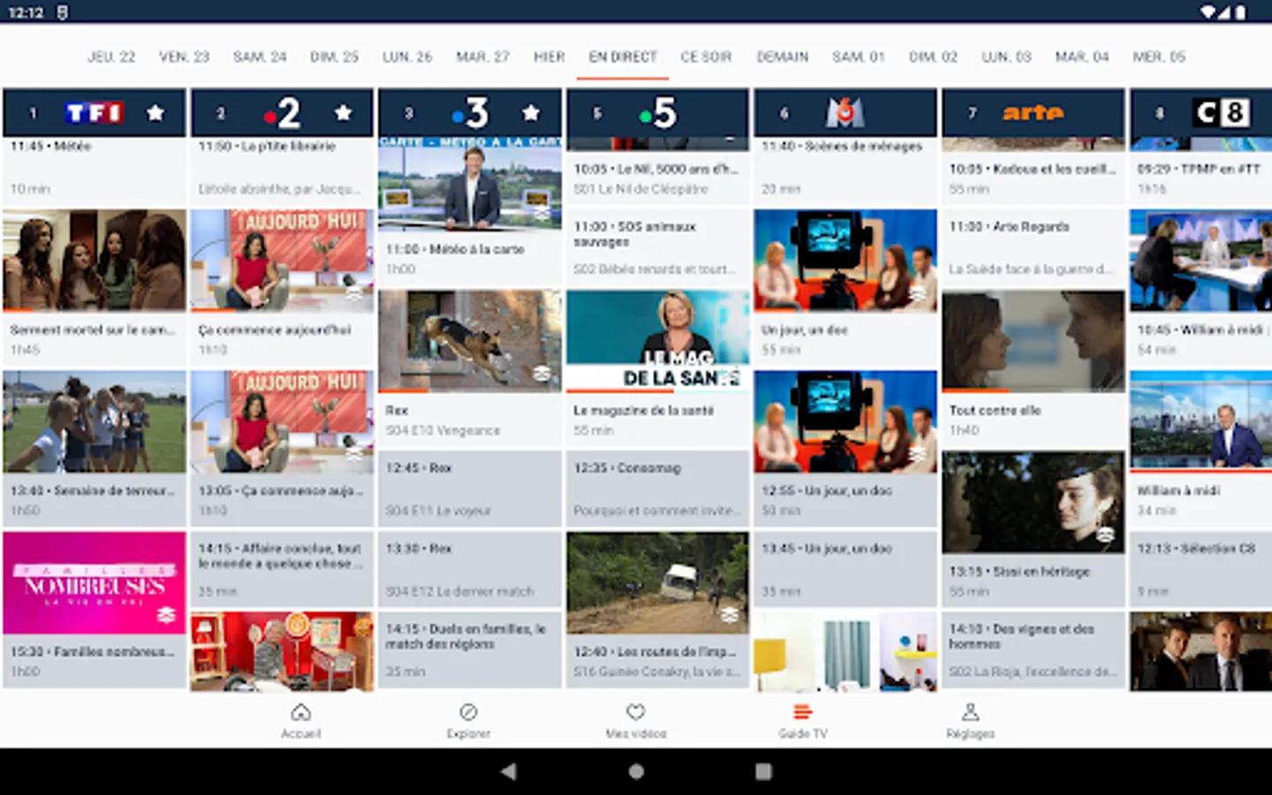Toggle favorite star on France 2 channel

pyautogui.click(x=344, y=113)
